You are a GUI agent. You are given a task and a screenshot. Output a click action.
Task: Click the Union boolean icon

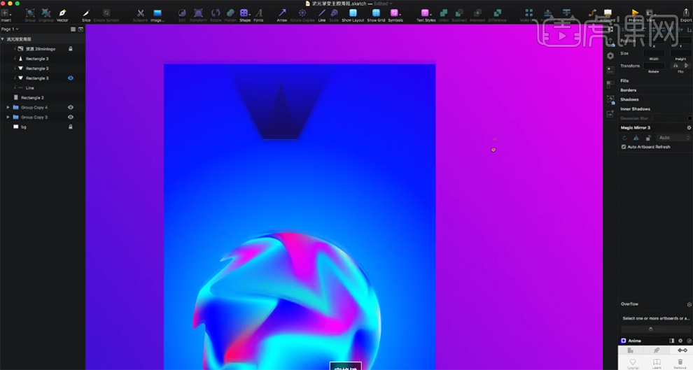tap(444, 13)
